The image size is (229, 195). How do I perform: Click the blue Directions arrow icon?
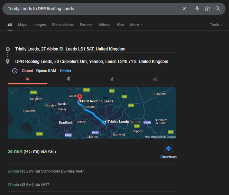click(168, 148)
